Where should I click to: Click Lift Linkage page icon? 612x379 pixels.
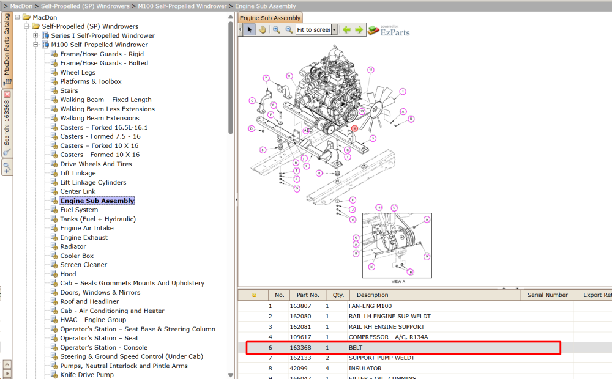point(54,173)
